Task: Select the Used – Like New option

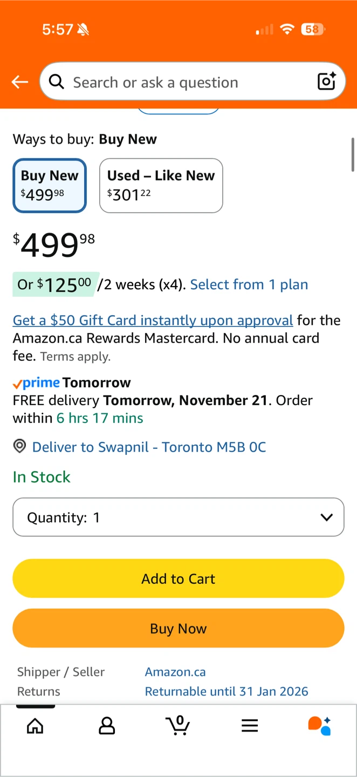Action: (161, 185)
